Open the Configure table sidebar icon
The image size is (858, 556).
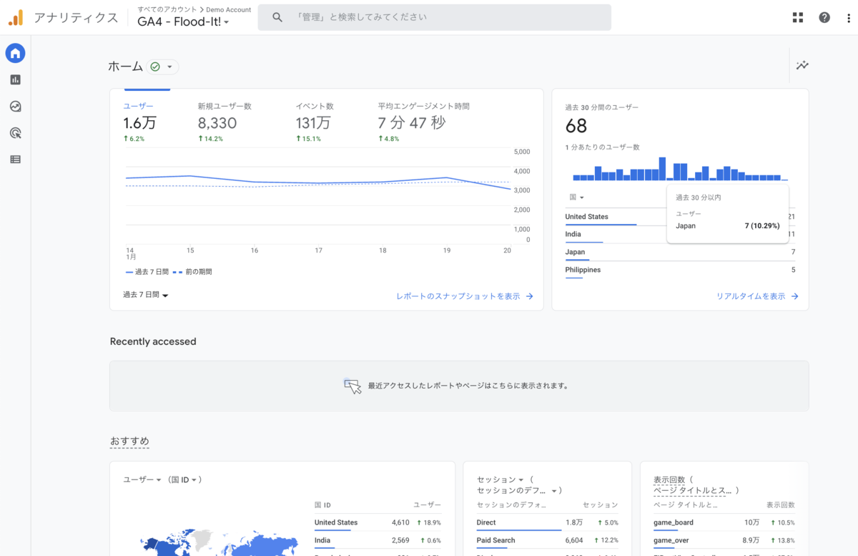click(15, 159)
